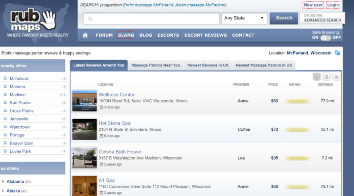The width and height of the screenshot is (354, 196).
Task: Expand the Alaska state entry
Action: [3, 191]
